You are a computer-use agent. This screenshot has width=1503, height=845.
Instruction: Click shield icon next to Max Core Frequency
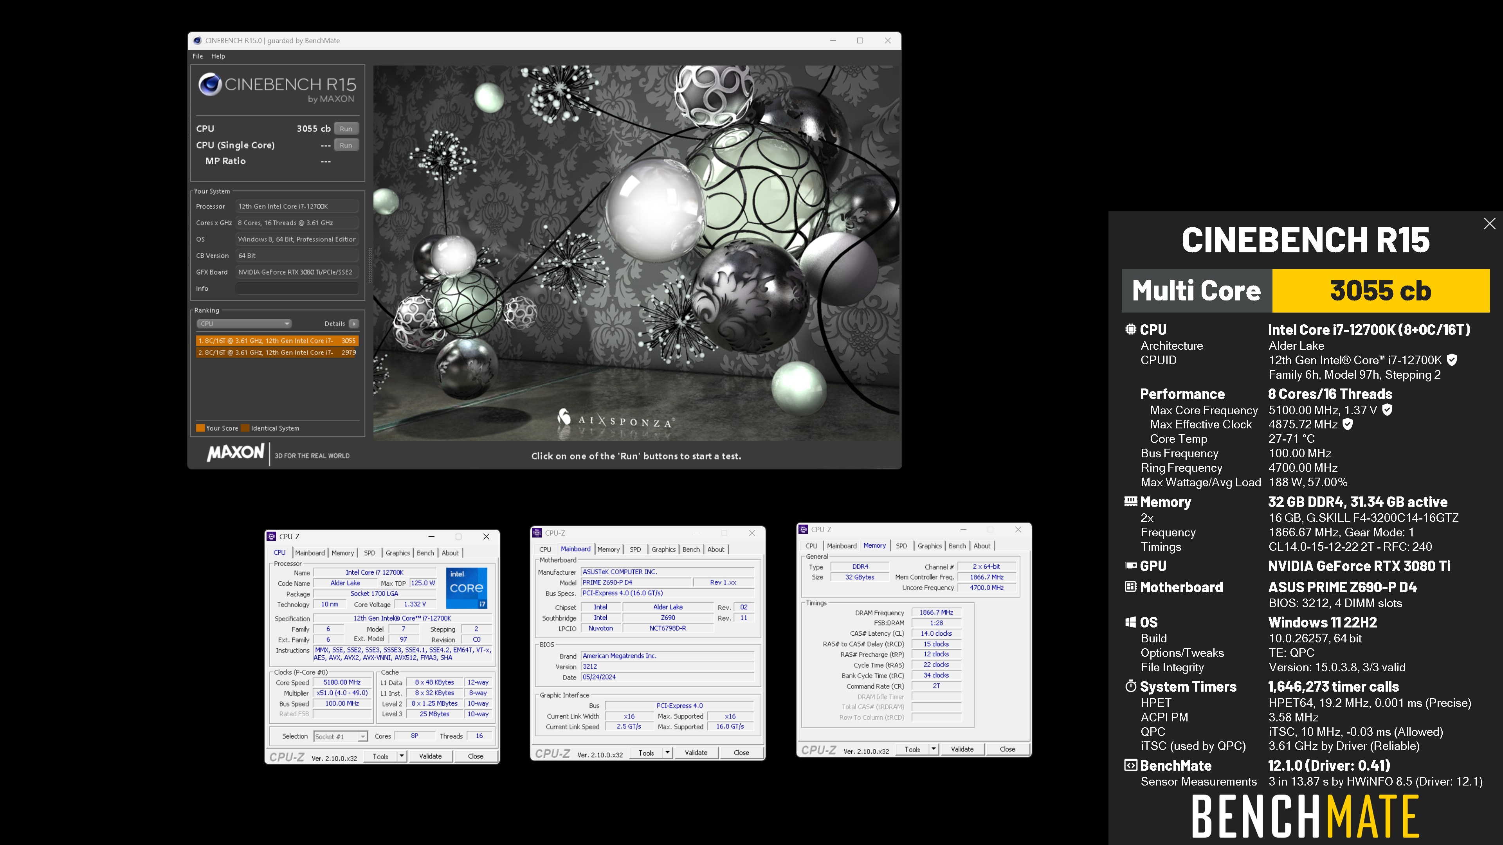click(x=1388, y=410)
